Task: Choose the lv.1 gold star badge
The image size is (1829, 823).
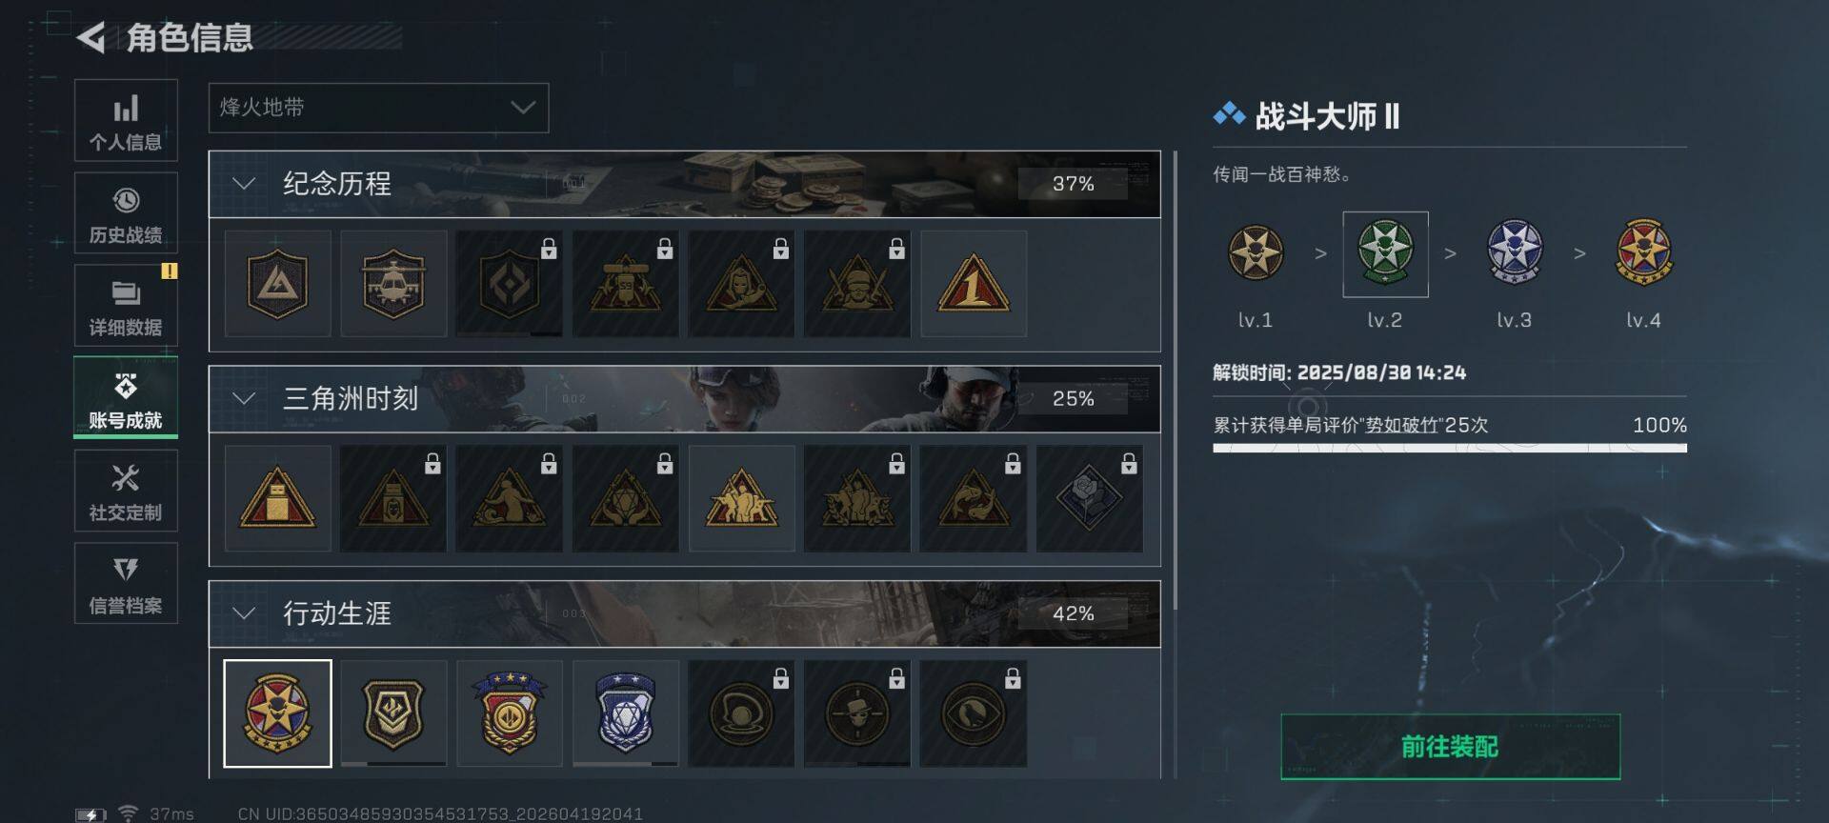Action: (1255, 253)
